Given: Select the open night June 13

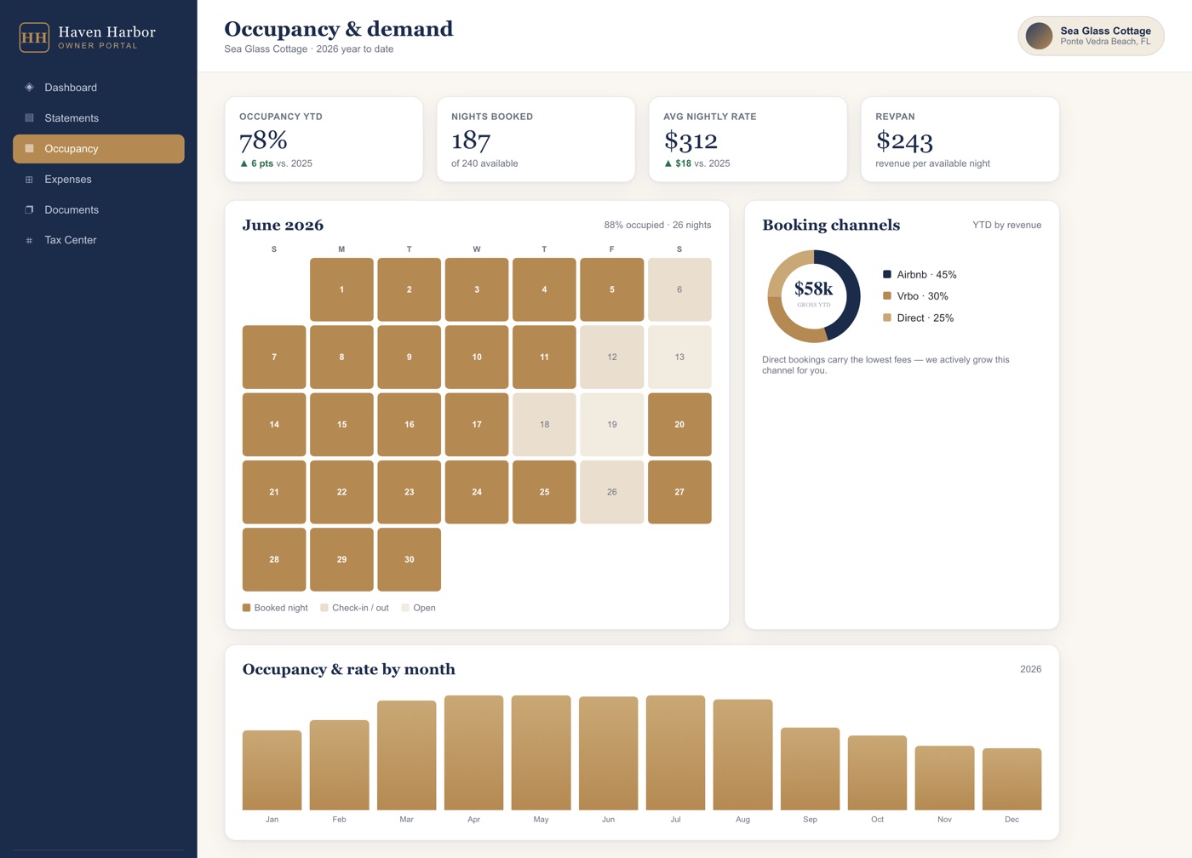Looking at the screenshot, I should tap(679, 357).
